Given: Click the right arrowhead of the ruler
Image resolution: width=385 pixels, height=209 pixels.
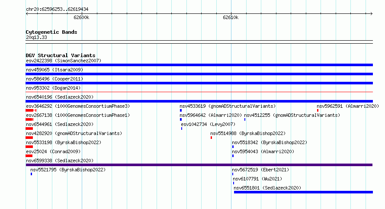Looking at the screenshot, I should [x=372, y=14].
